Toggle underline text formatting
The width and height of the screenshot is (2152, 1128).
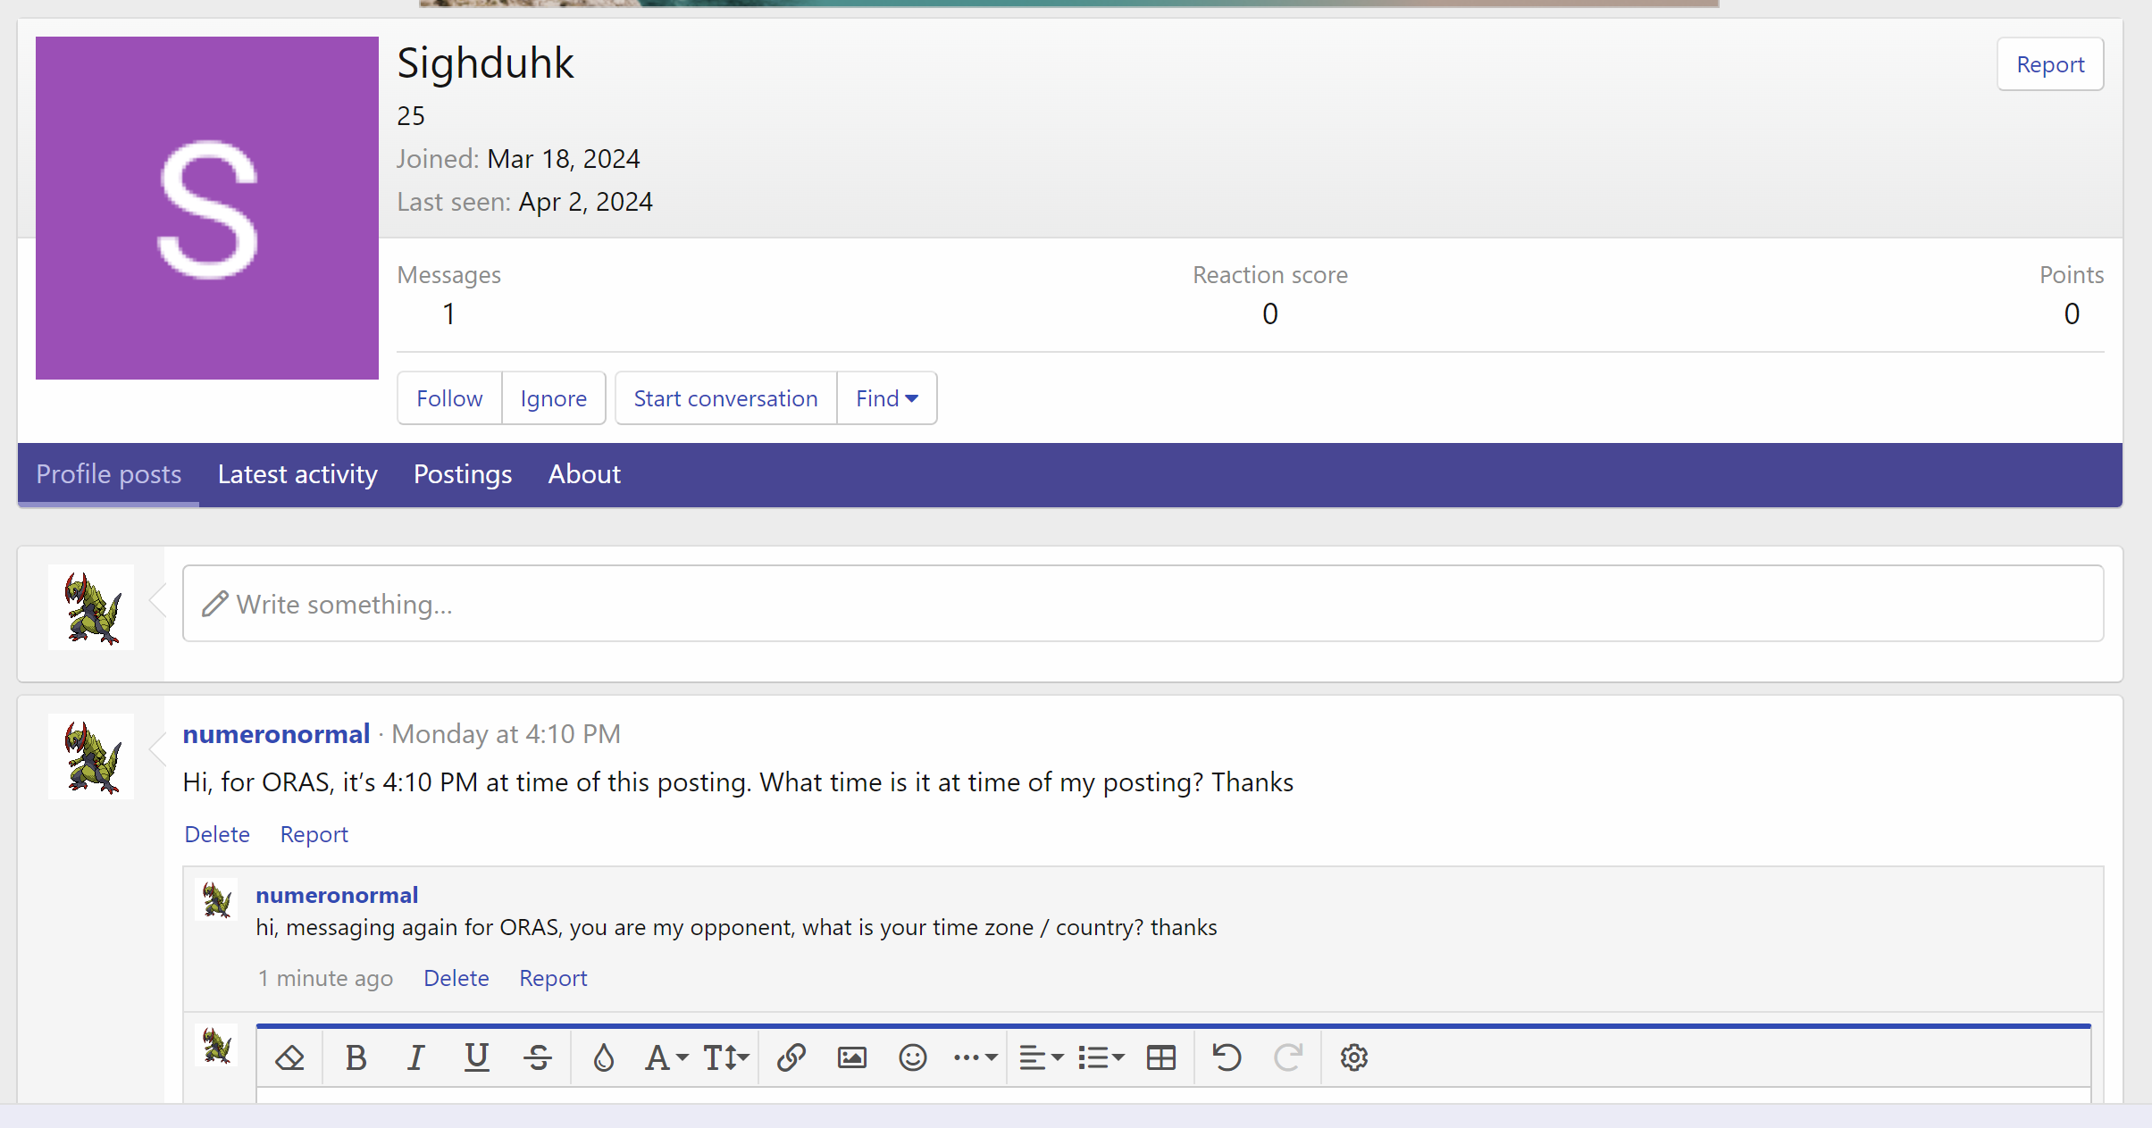[x=477, y=1057]
